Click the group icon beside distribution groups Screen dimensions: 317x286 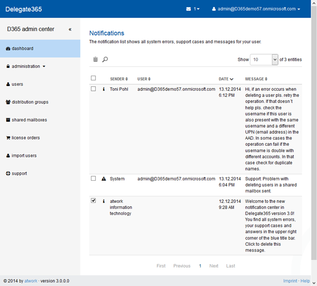tap(8, 102)
